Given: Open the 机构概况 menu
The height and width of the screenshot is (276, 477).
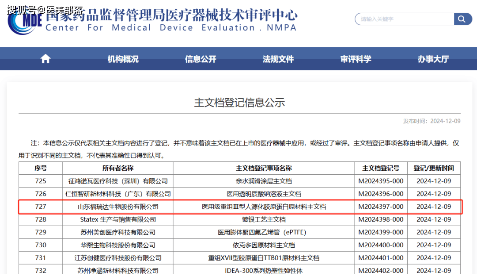Looking at the screenshot, I should tap(123, 59).
